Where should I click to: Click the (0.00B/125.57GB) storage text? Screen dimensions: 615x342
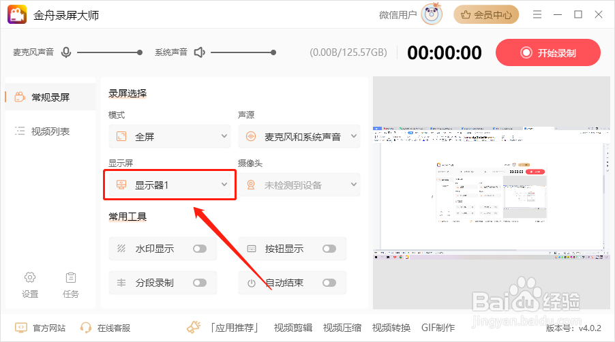click(x=348, y=52)
